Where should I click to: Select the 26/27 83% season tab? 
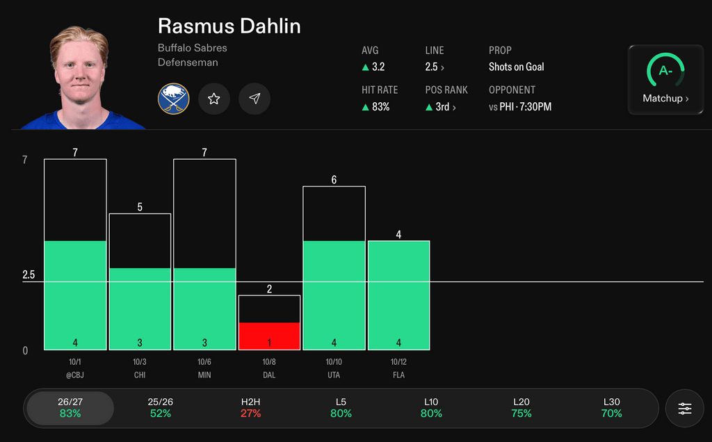tap(70, 408)
